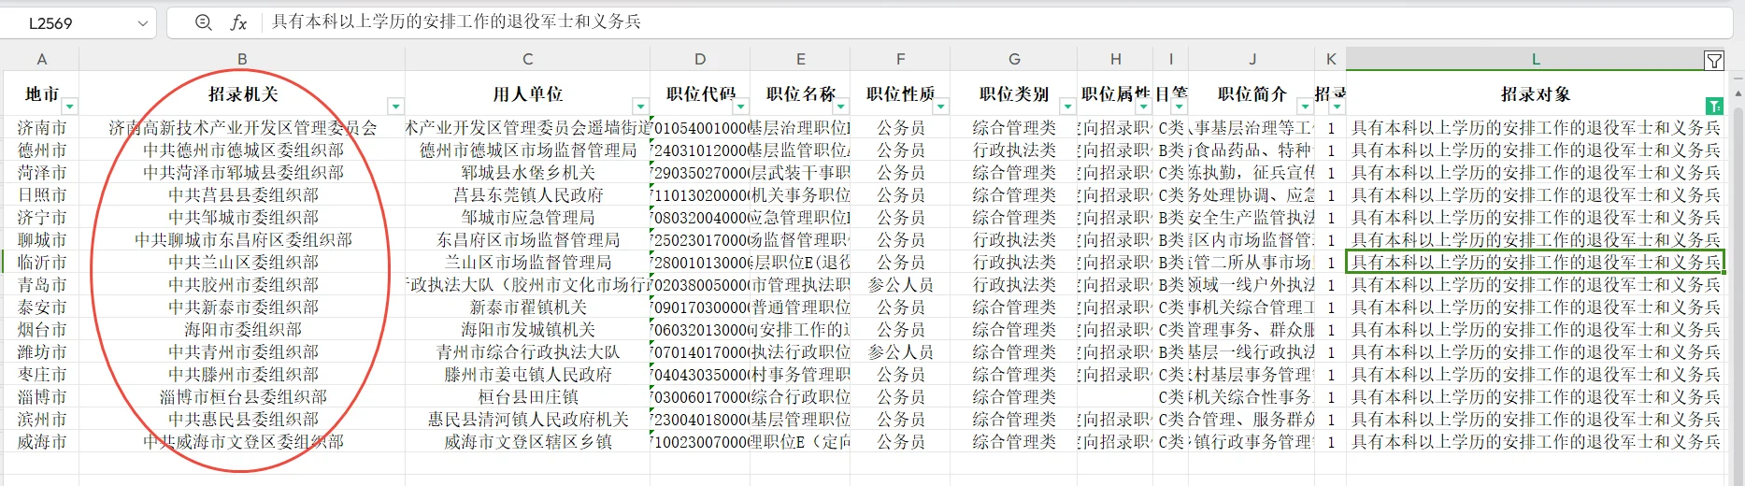
Task: Select column D header
Action: click(x=700, y=59)
